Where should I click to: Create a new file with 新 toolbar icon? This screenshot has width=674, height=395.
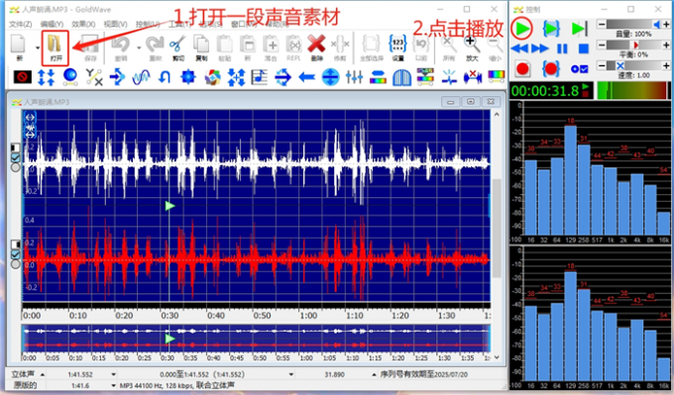click(x=19, y=48)
